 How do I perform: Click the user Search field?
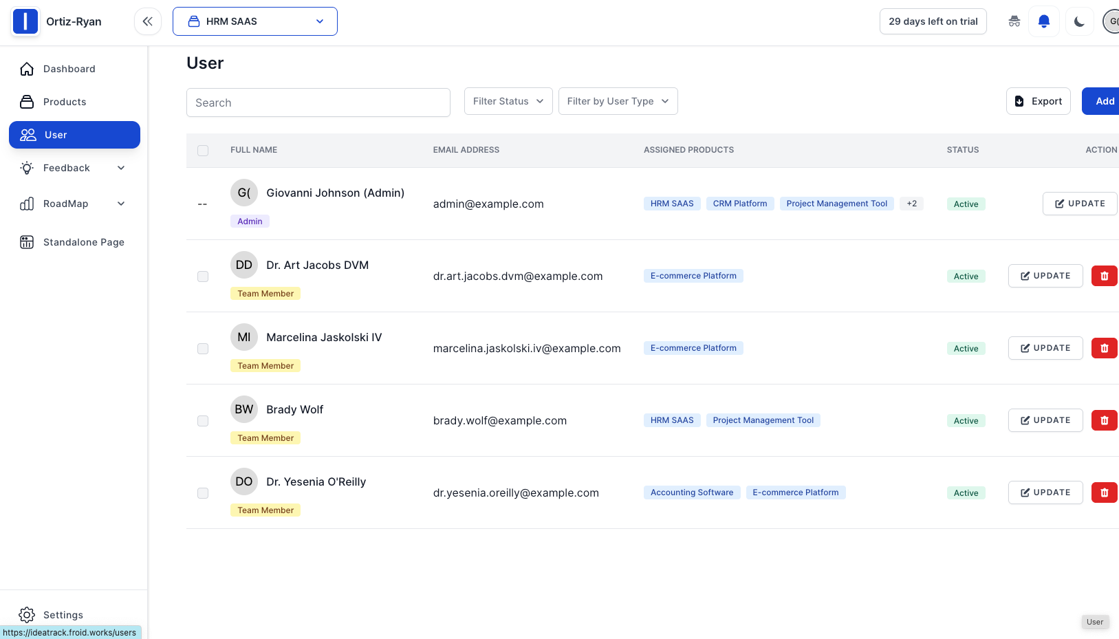318,102
